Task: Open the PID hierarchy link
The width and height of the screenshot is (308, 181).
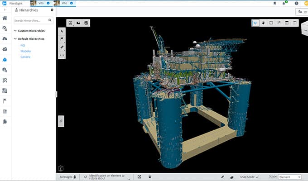Action: [x=23, y=45]
